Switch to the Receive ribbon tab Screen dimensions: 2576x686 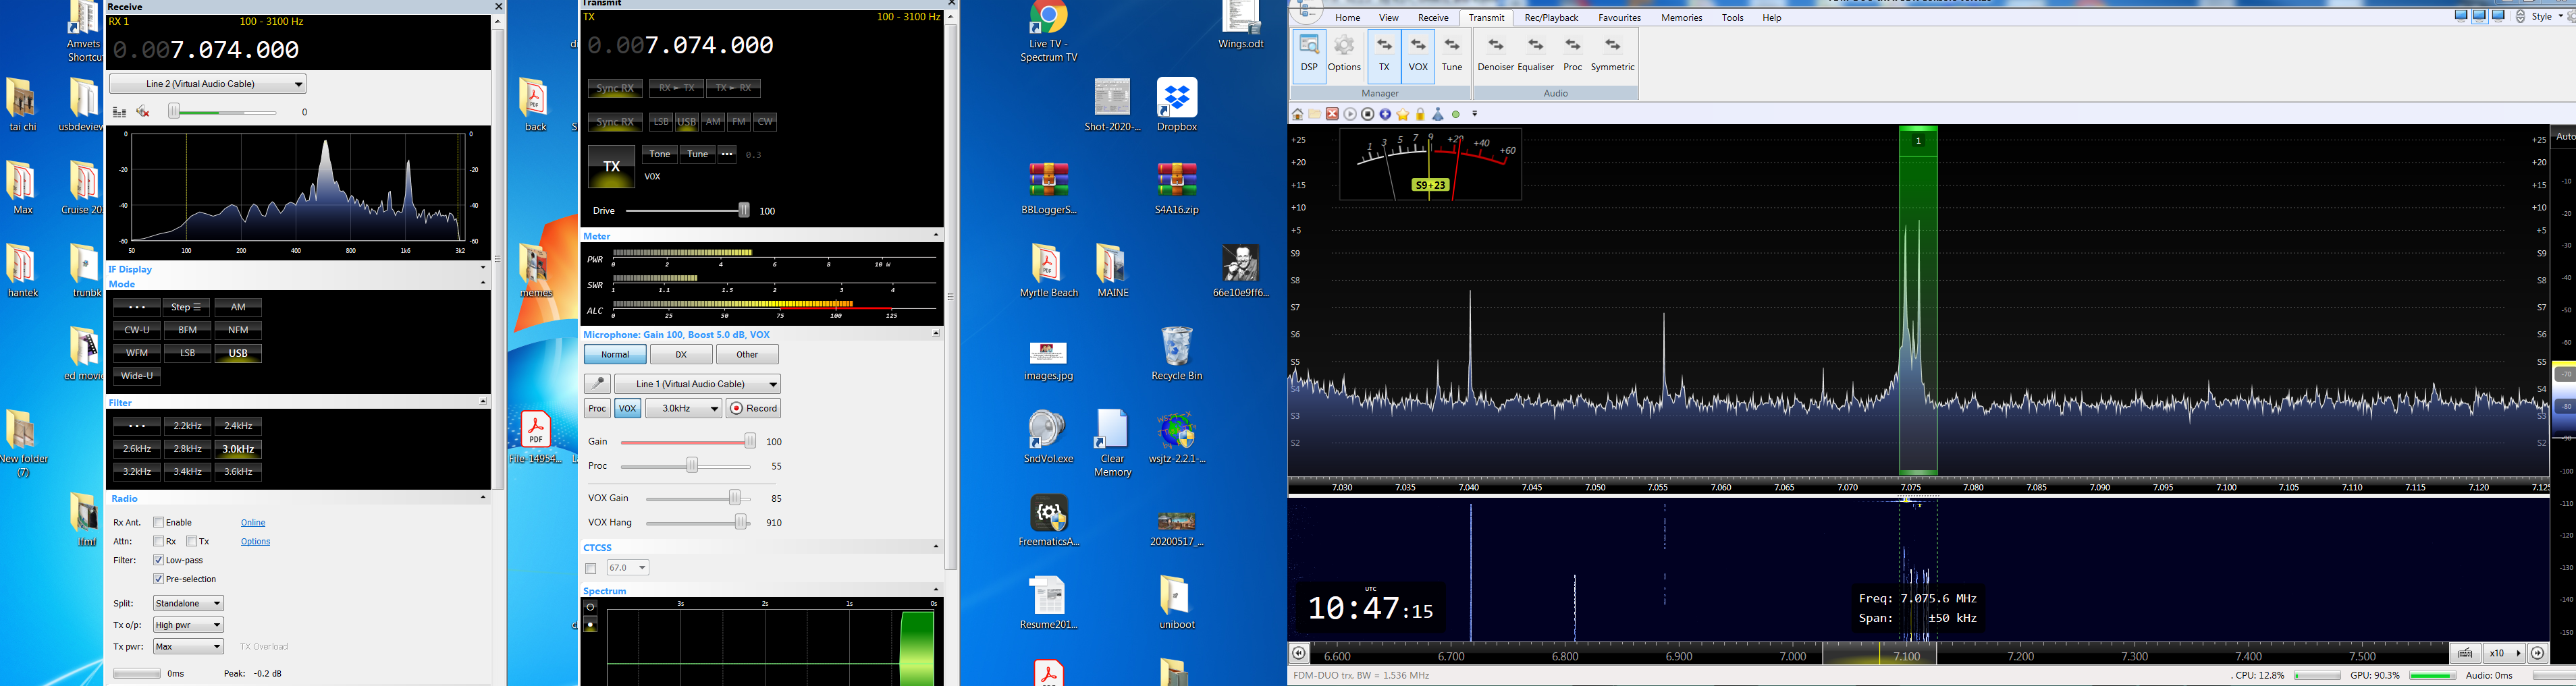(1432, 18)
